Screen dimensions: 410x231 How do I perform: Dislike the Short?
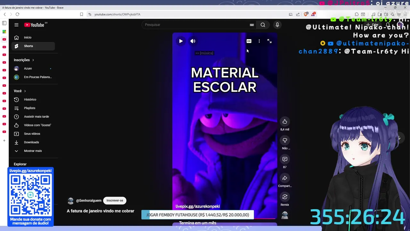(285, 140)
